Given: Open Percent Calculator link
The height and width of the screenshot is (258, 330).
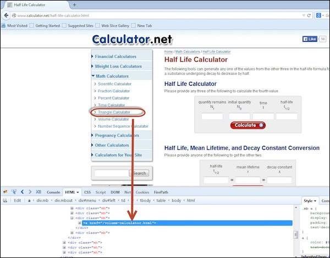Looking at the screenshot, I should click(x=113, y=98).
